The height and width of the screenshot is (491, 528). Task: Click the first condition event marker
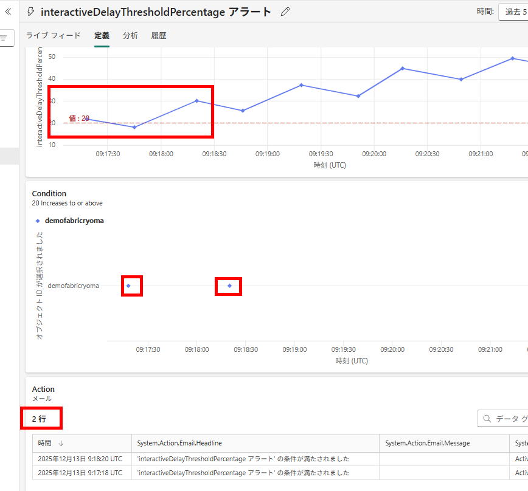(128, 286)
